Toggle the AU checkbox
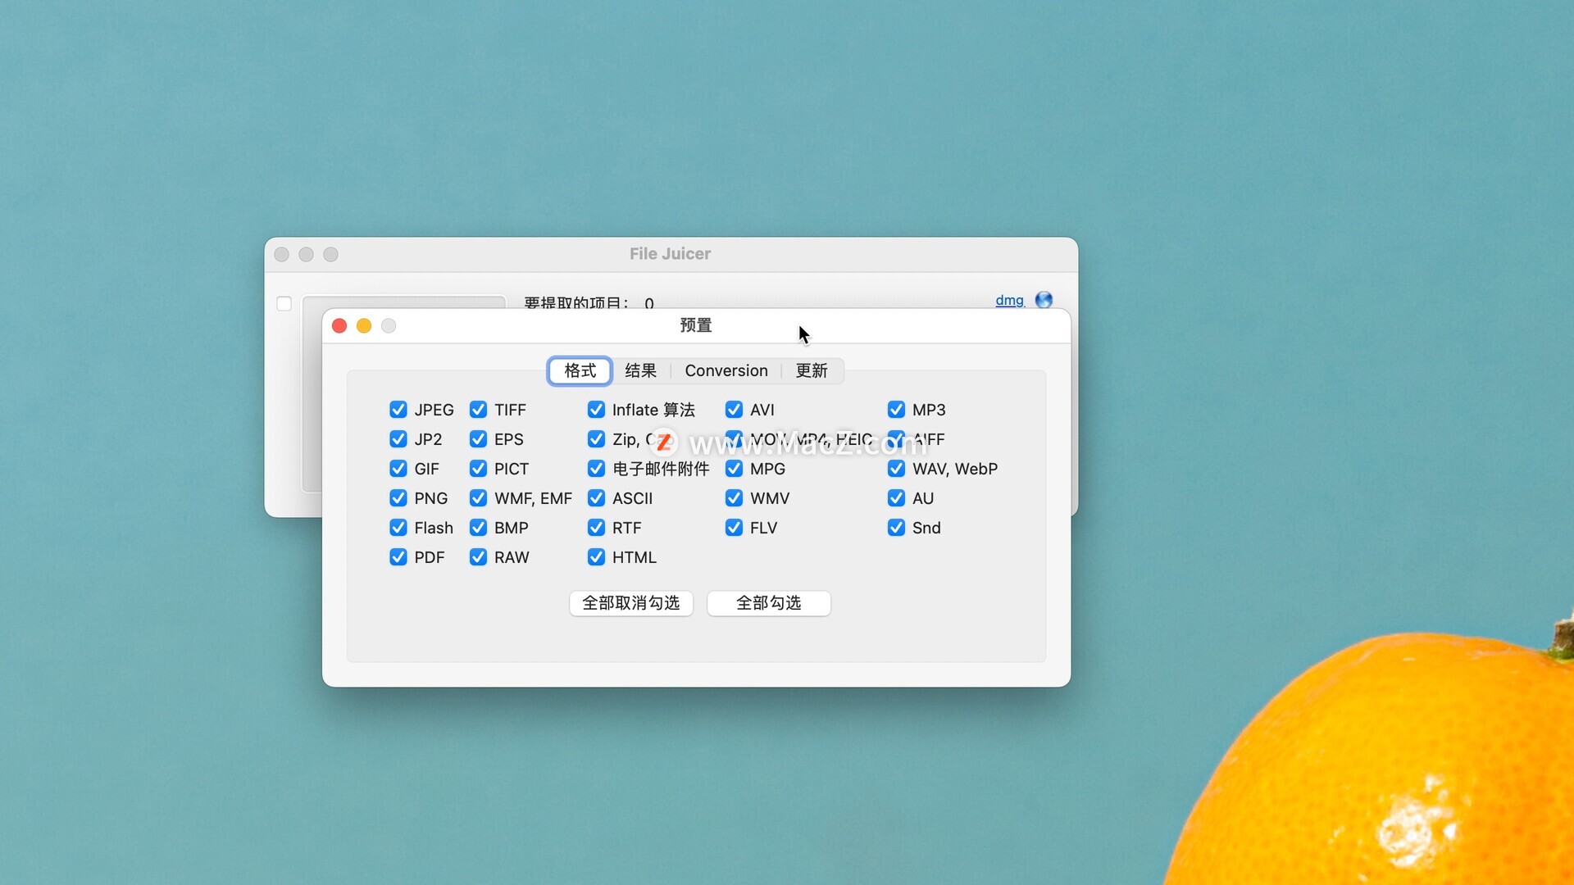The image size is (1574, 885). click(x=897, y=498)
